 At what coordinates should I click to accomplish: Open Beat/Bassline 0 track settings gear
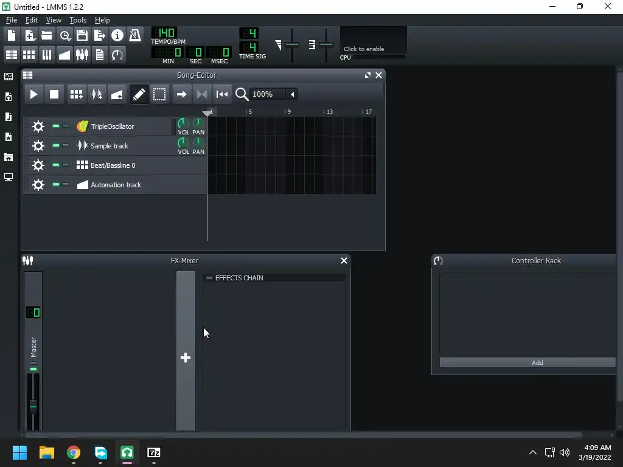click(x=38, y=165)
